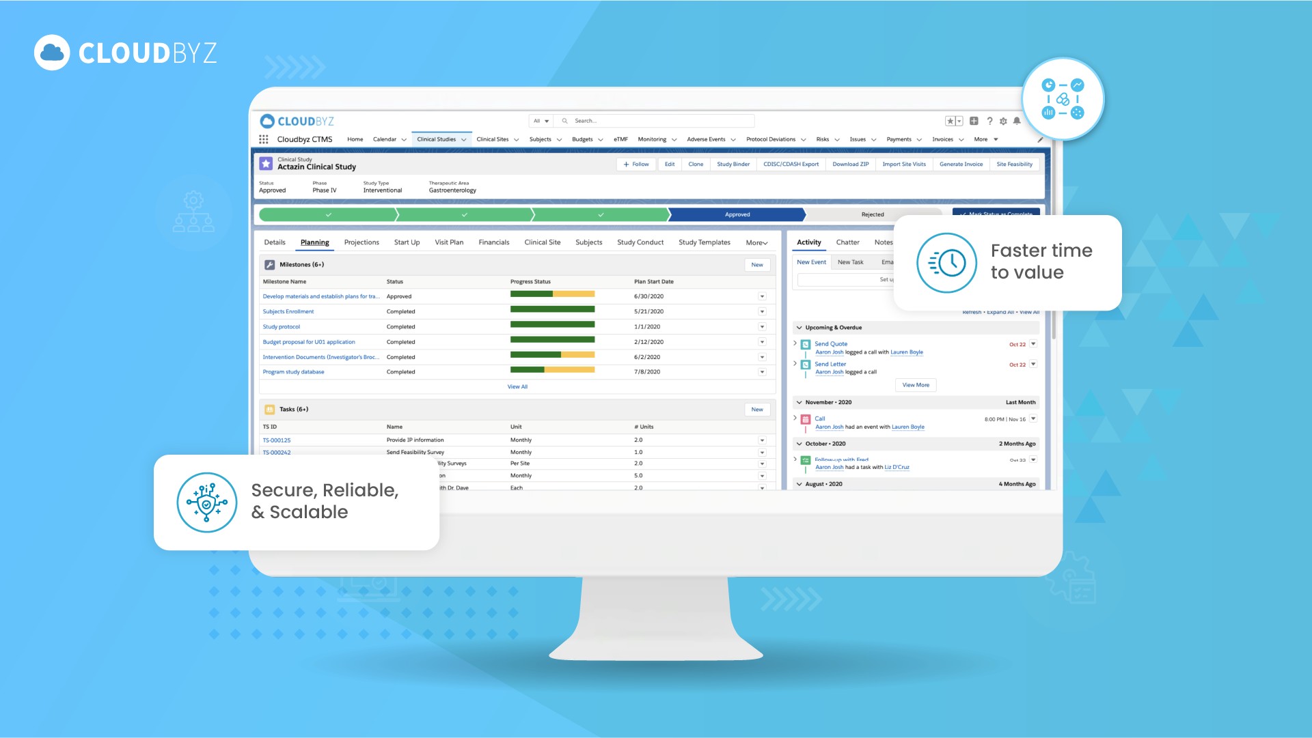Viewport: 1312px width, 738px height.
Task: Click the Tasks section icon
Action: (x=270, y=410)
